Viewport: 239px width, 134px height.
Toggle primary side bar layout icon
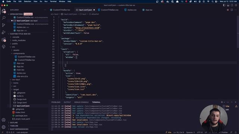224,5
